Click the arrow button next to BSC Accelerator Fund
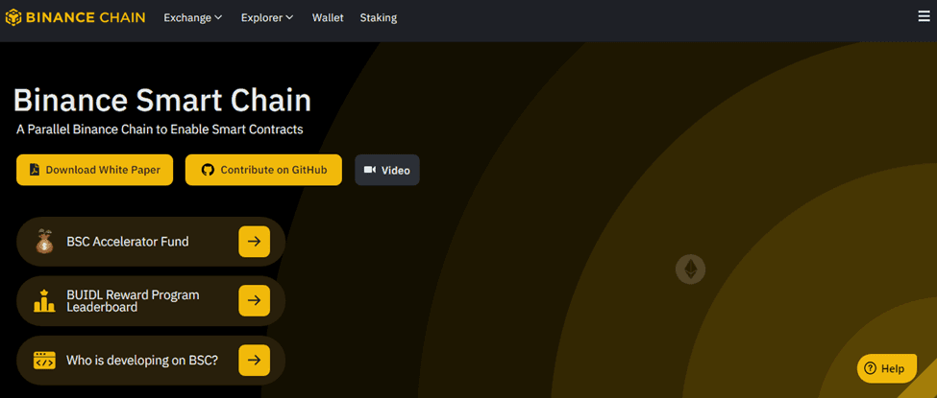The image size is (937, 398). [254, 242]
